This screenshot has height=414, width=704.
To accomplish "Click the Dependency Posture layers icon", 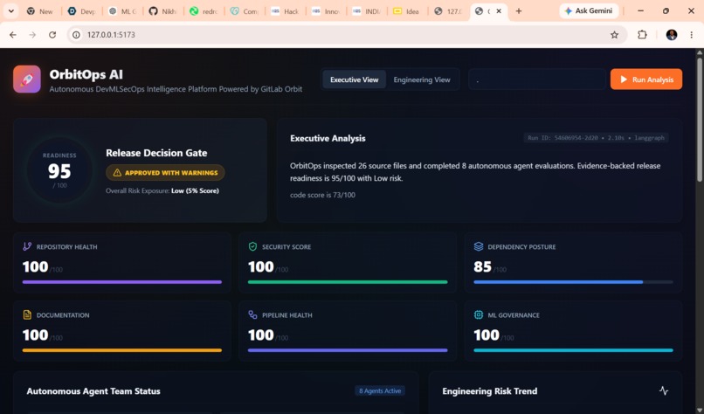I will point(479,246).
